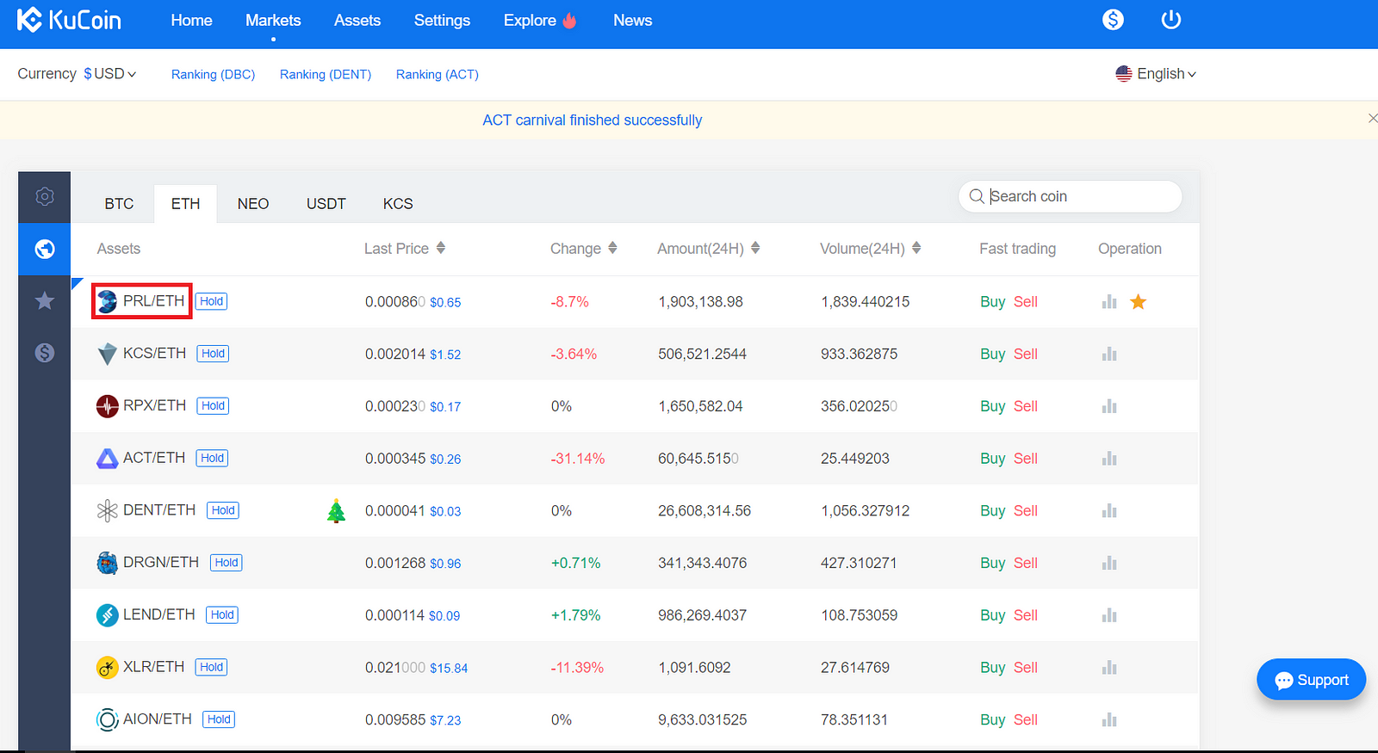Open the chart icon for LEND/ETH
Screen dimensions: 1378x753
click(1109, 615)
